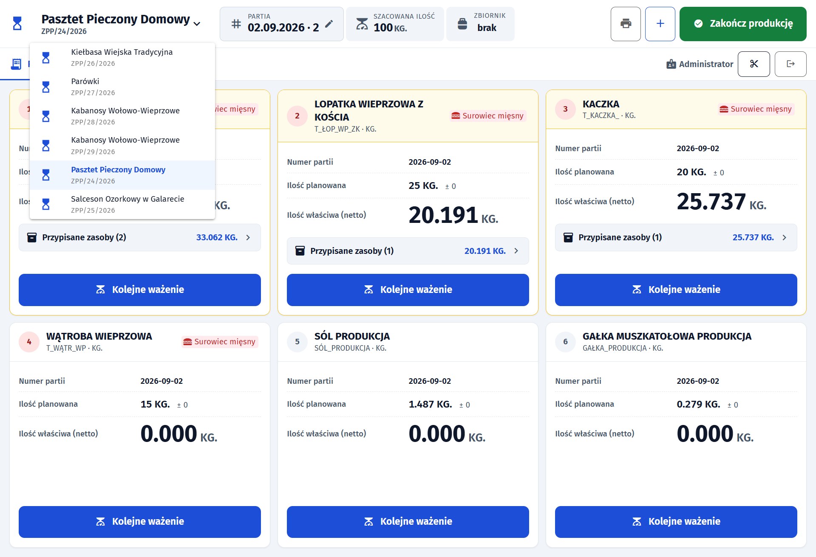Click the hash icon in Partia box

click(236, 24)
